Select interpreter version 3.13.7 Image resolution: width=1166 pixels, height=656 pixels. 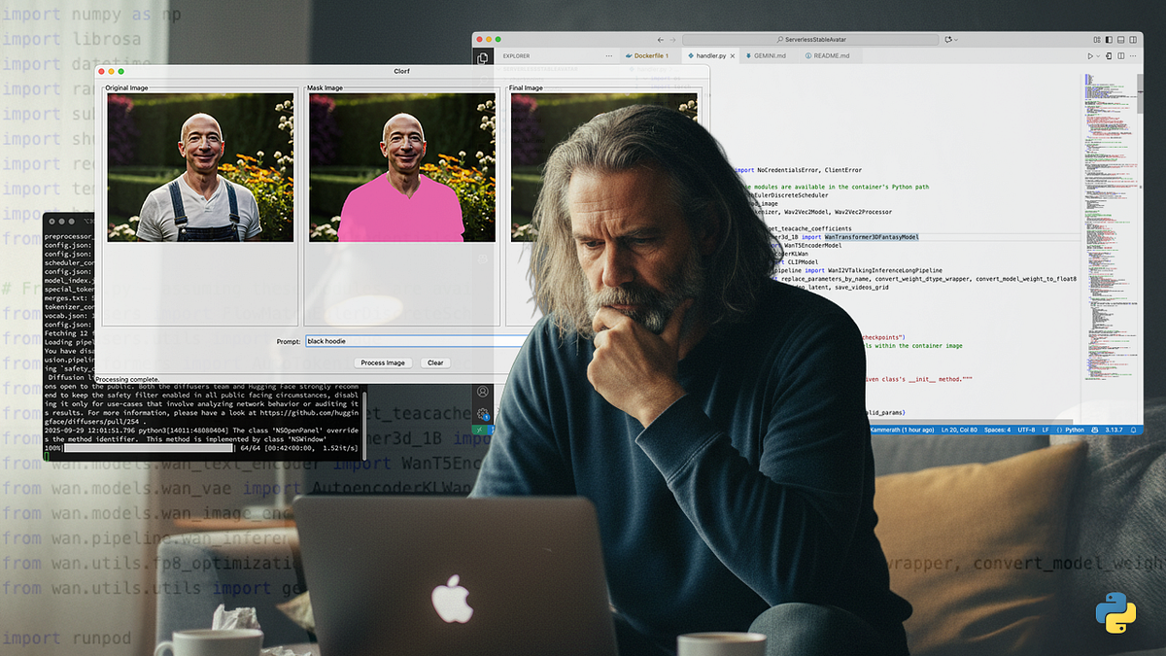[1114, 430]
